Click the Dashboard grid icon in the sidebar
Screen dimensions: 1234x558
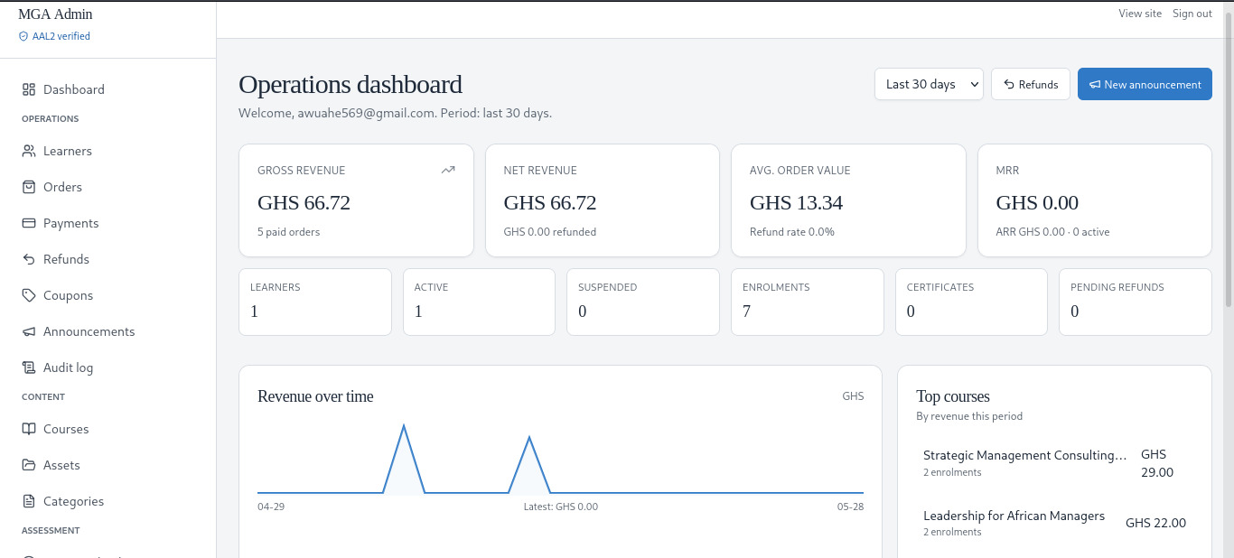(x=28, y=89)
